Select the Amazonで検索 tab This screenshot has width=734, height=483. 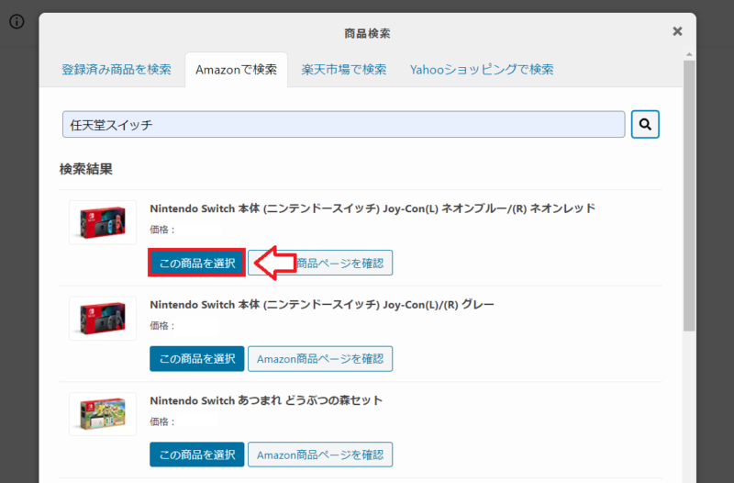click(x=237, y=70)
